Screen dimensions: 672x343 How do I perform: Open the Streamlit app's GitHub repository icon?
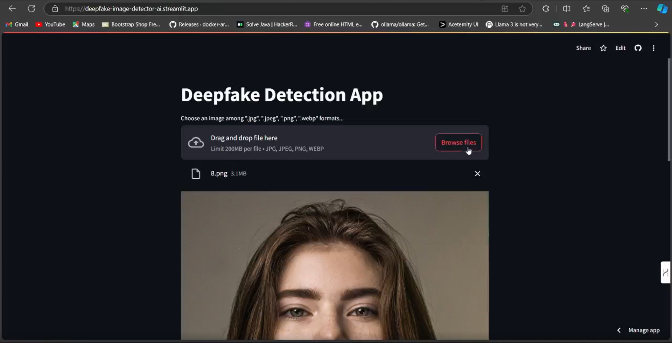(x=638, y=48)
